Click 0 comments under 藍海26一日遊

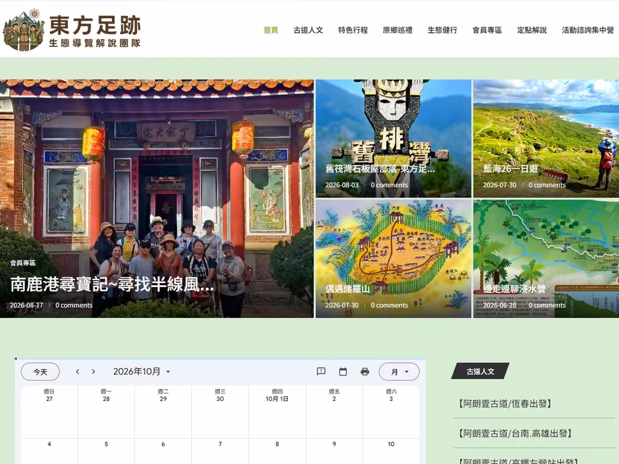(547, 185)
